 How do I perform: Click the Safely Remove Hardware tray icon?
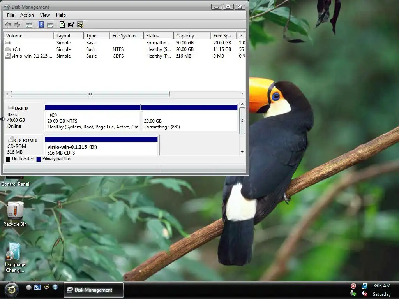pos(353,294)
